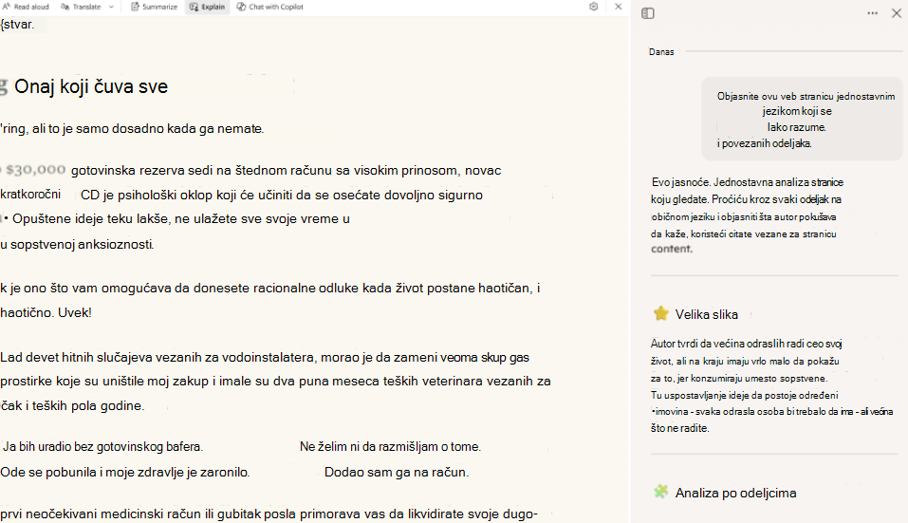Toggle the Copilot sidebar panel icon

click(648, 13)
